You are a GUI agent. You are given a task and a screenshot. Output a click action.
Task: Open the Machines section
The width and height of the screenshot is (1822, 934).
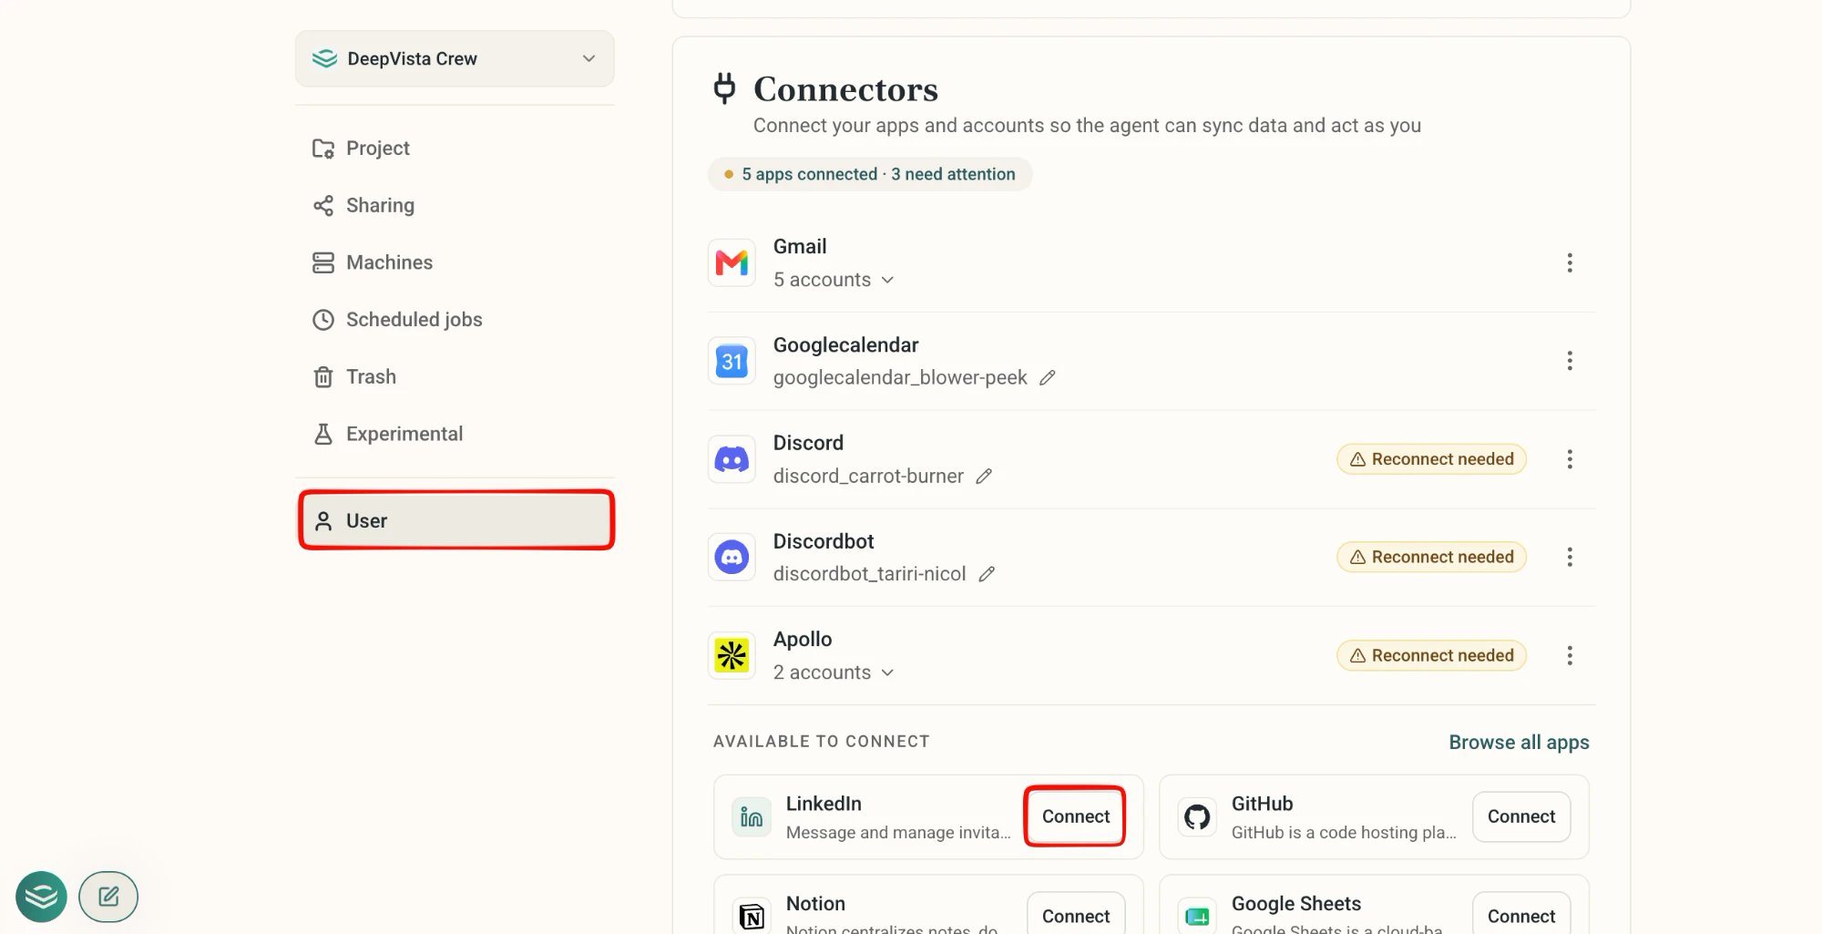click(x=455, y=262)
